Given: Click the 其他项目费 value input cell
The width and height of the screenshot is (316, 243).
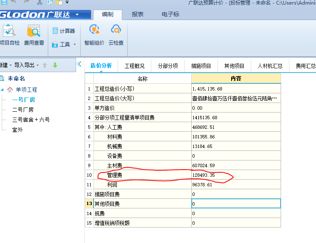Looking at the screenshot, I should point(236,203).
